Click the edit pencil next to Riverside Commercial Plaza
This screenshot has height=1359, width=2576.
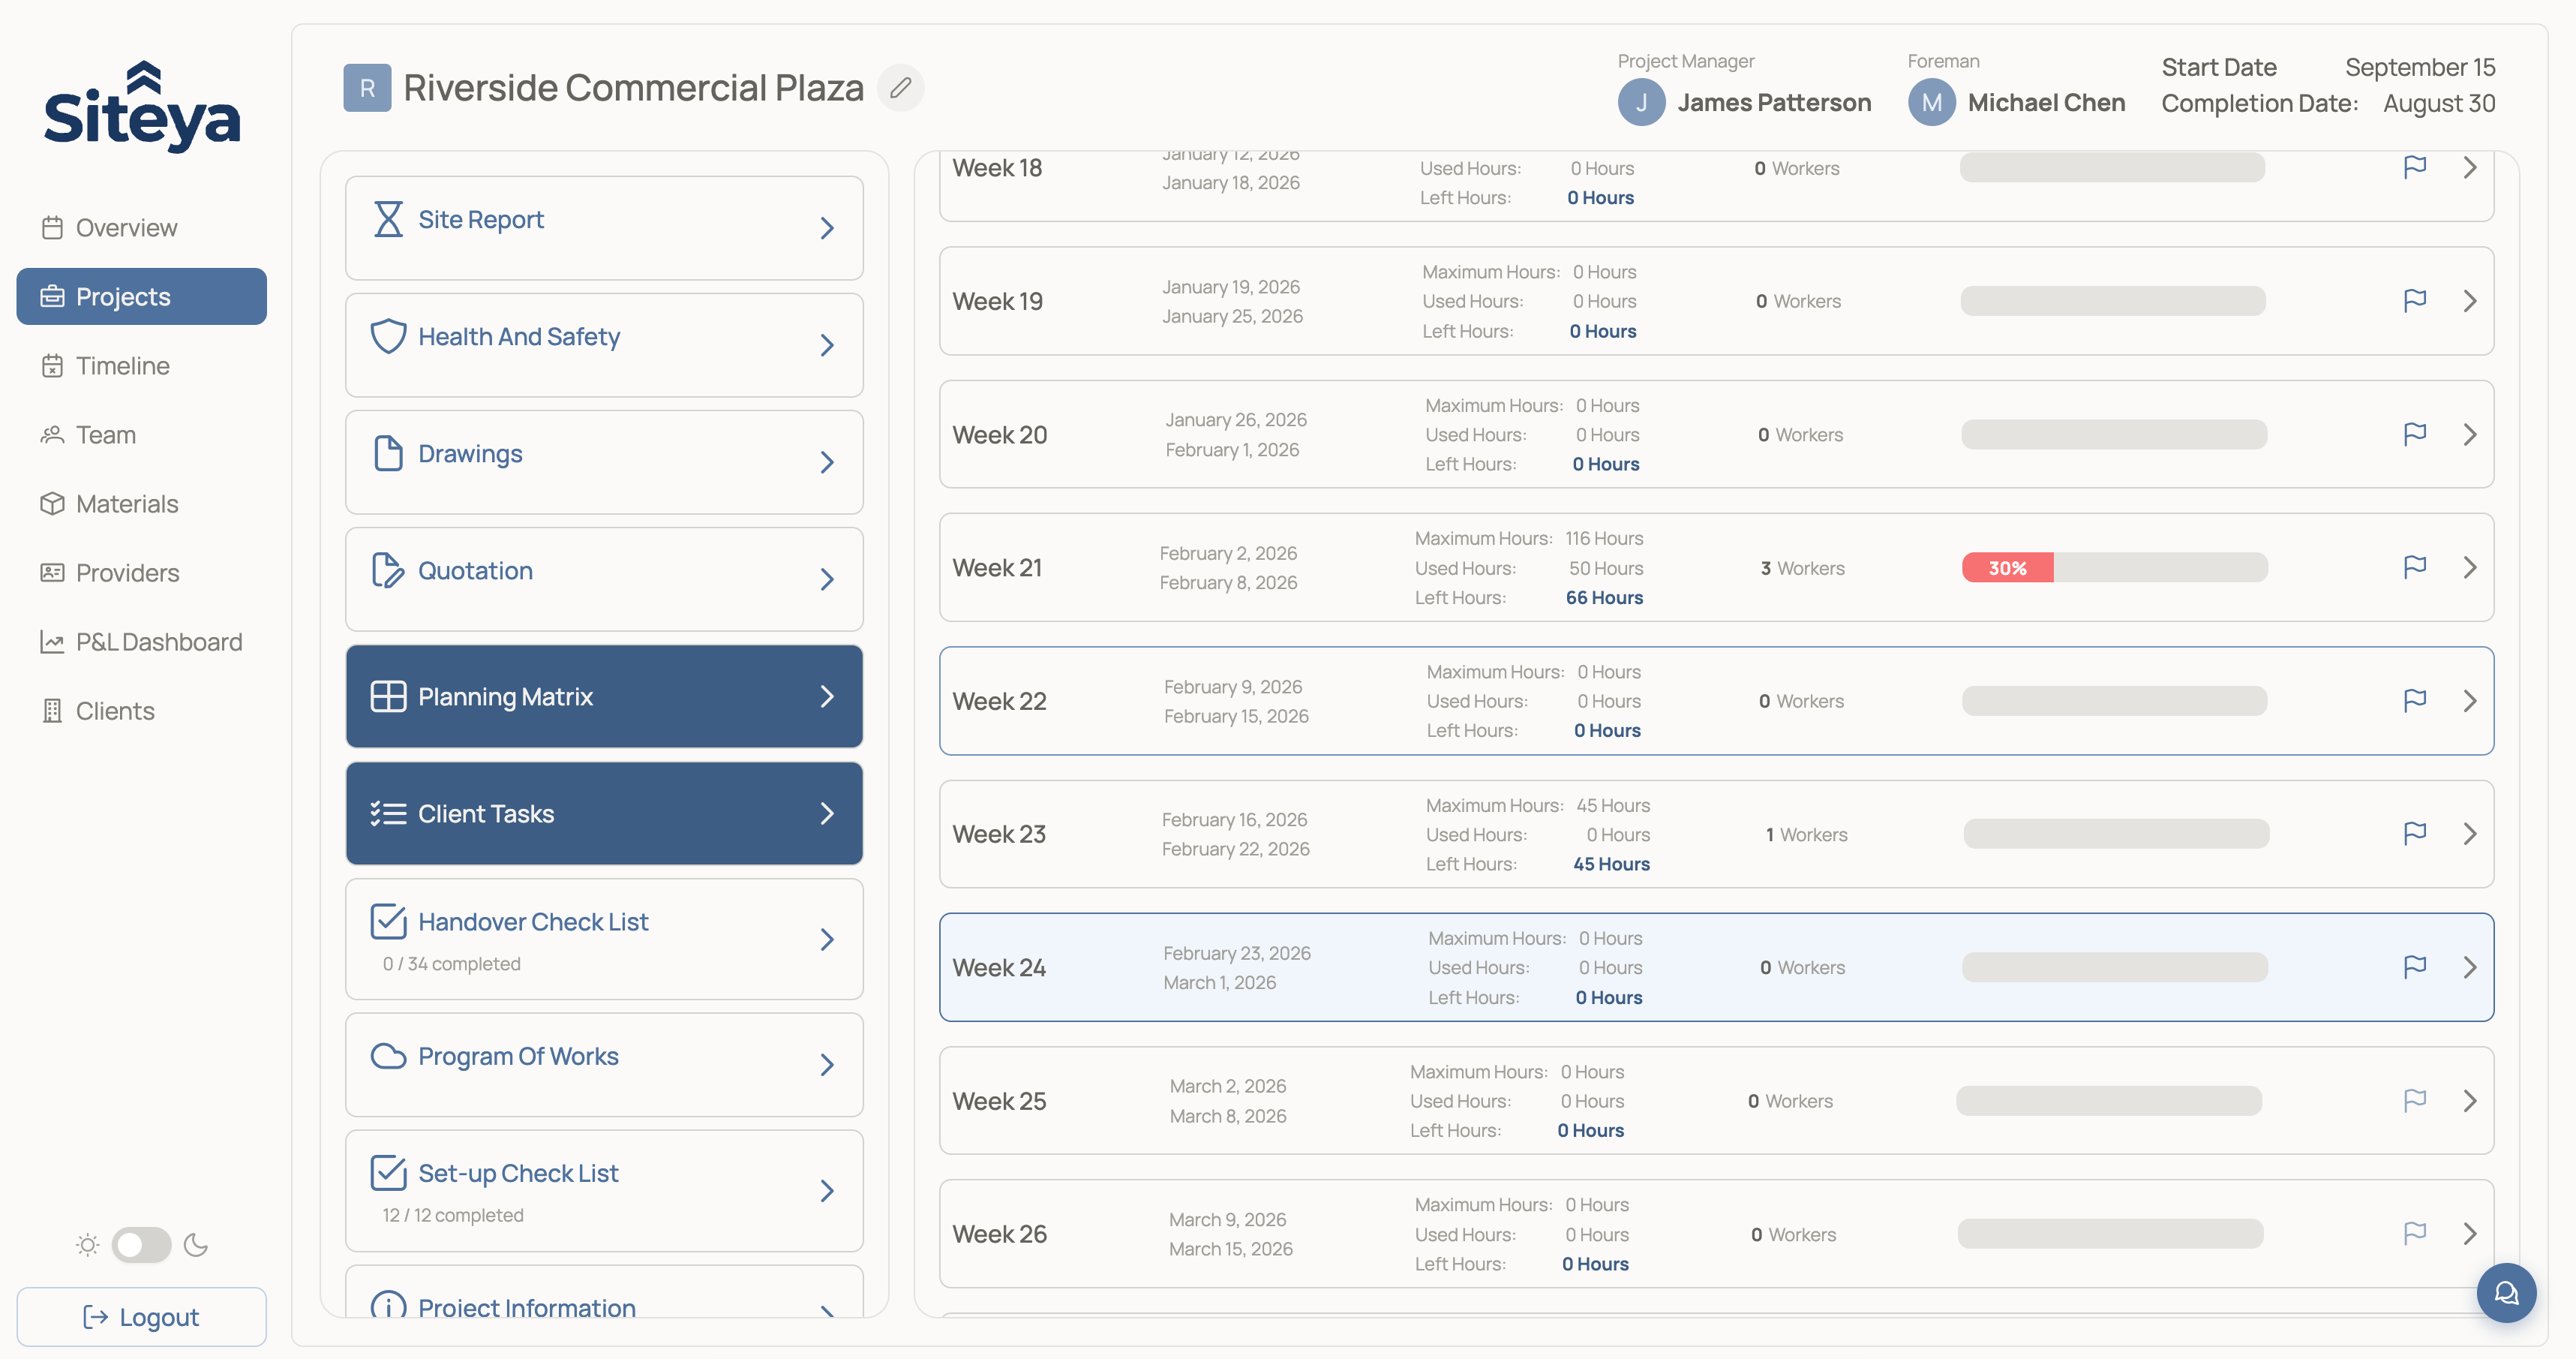click(x=901, y=88)
